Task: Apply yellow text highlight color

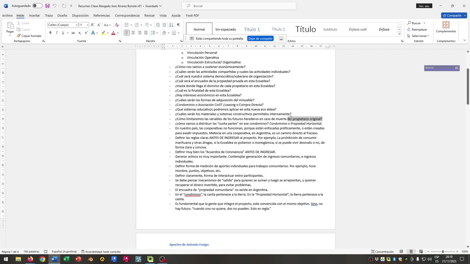Action: (103, 33)
